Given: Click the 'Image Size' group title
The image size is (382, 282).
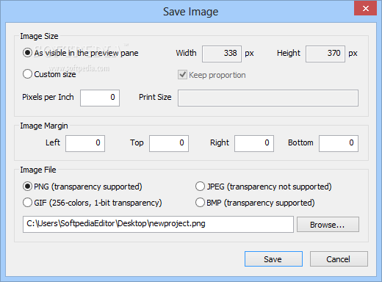Looking at the screenshot, I should click(39, 36).
